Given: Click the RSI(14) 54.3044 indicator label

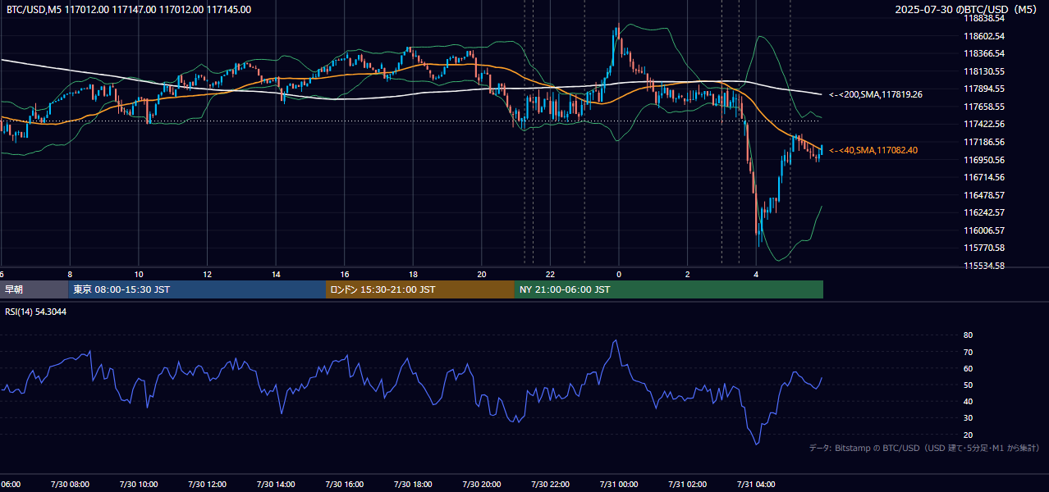Looking at the screenshot, I should tap(36, 312).
